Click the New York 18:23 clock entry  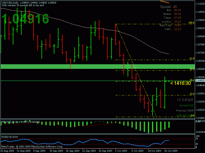pos(171,25)
